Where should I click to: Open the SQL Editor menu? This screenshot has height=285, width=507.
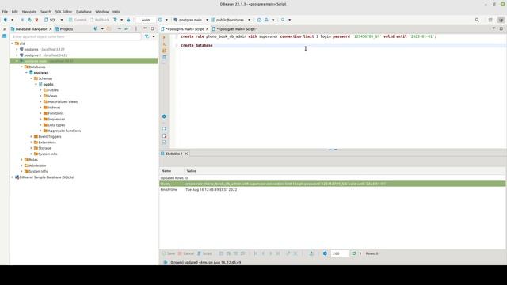[x=63, y=12]
